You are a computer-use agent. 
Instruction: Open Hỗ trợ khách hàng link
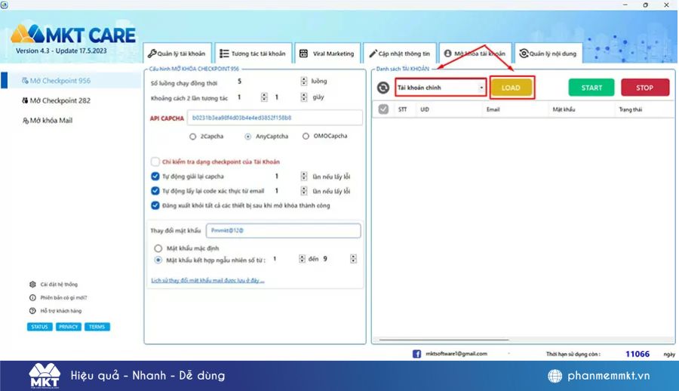click(x=61, y=311)
